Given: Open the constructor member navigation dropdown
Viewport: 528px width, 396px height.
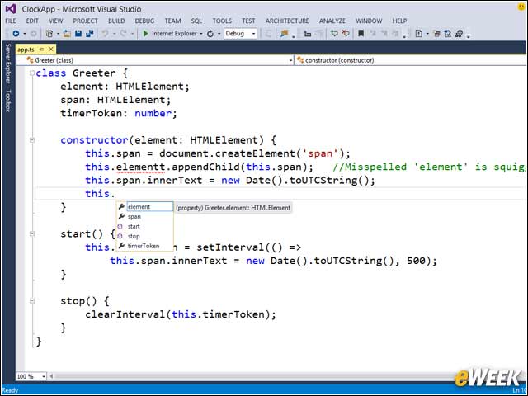Looking at the screenshot, I should (411, 60).
